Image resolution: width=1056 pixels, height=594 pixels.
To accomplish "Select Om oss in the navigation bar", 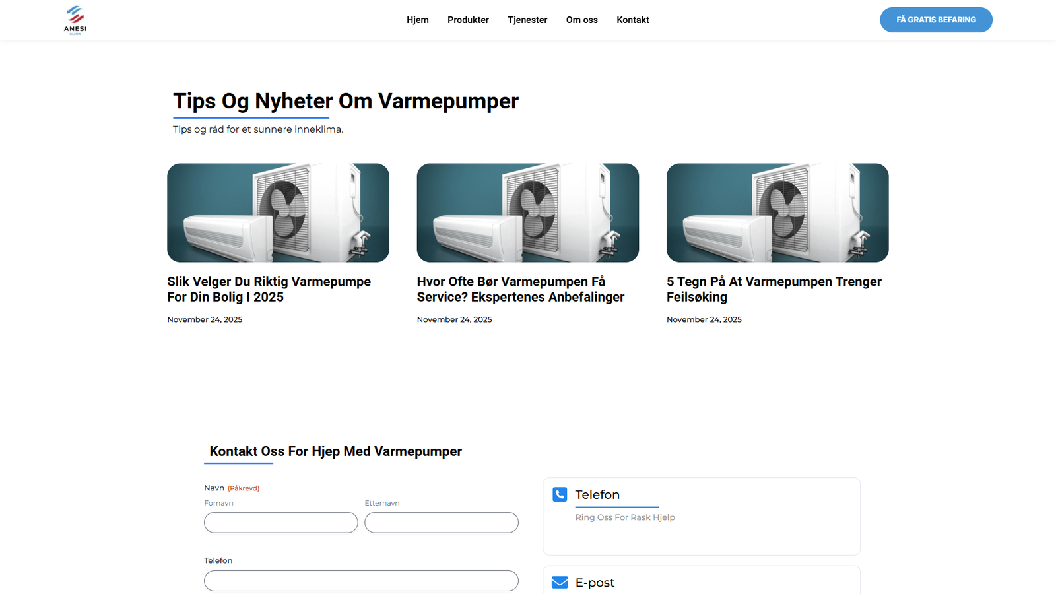I will (x=581, y=20).
